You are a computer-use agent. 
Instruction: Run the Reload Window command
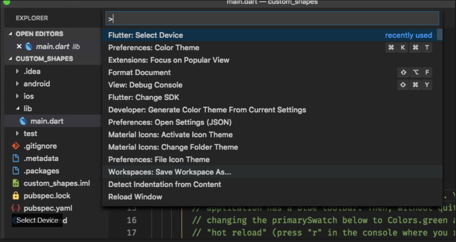click(x=272, y=197)
